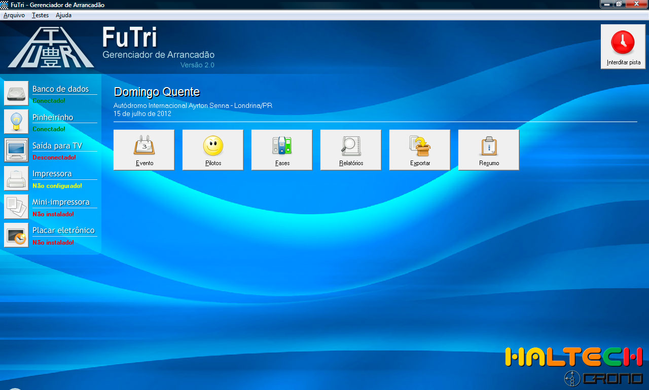Click the Banco de dados drive icon
Screen dimensions: 649x390
coord(16,93)
